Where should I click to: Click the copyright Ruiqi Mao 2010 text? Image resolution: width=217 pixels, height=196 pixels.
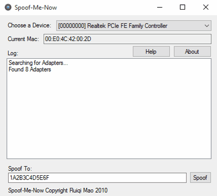point(58,190)
